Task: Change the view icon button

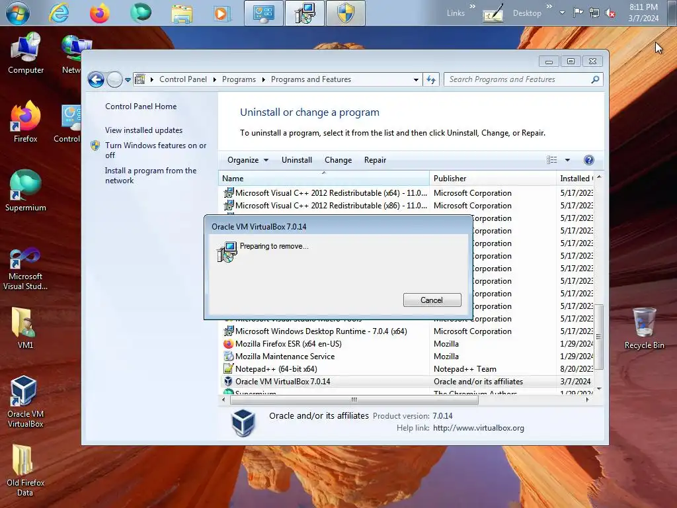Action: (552, 160)
